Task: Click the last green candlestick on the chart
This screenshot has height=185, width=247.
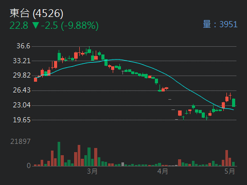Action: pyautogui.click(x=234, y=103)
